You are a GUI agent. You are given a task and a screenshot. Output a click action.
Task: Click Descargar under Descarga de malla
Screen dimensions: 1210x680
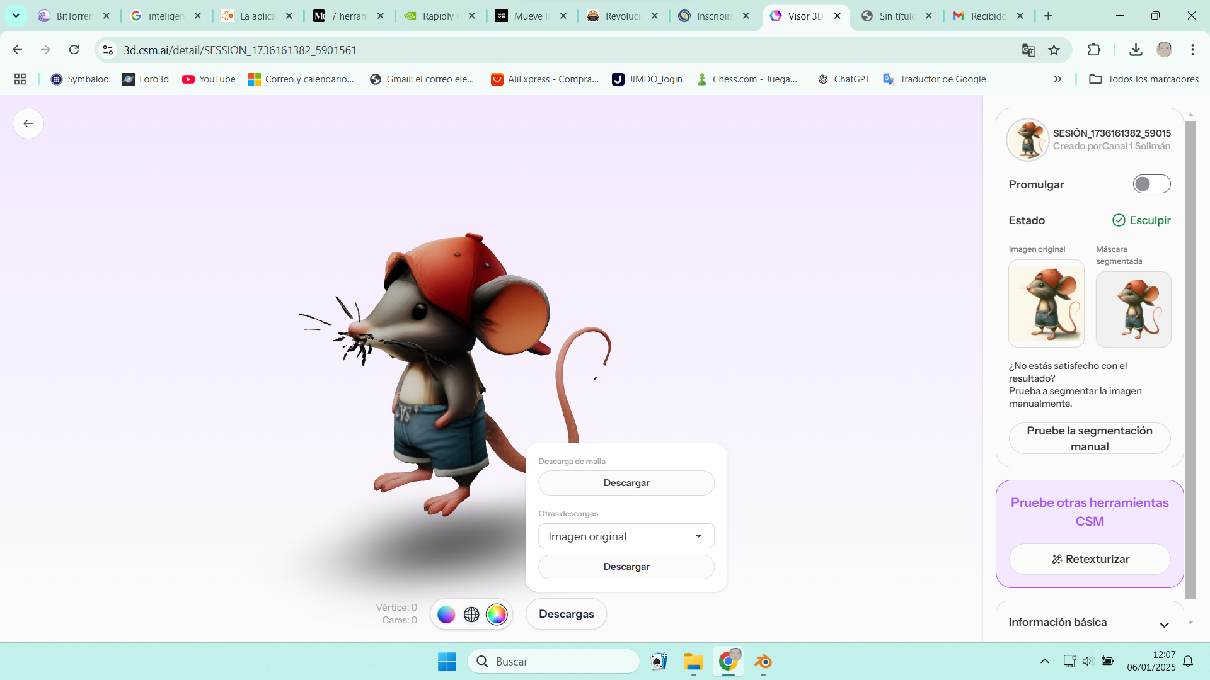[626, 483]
